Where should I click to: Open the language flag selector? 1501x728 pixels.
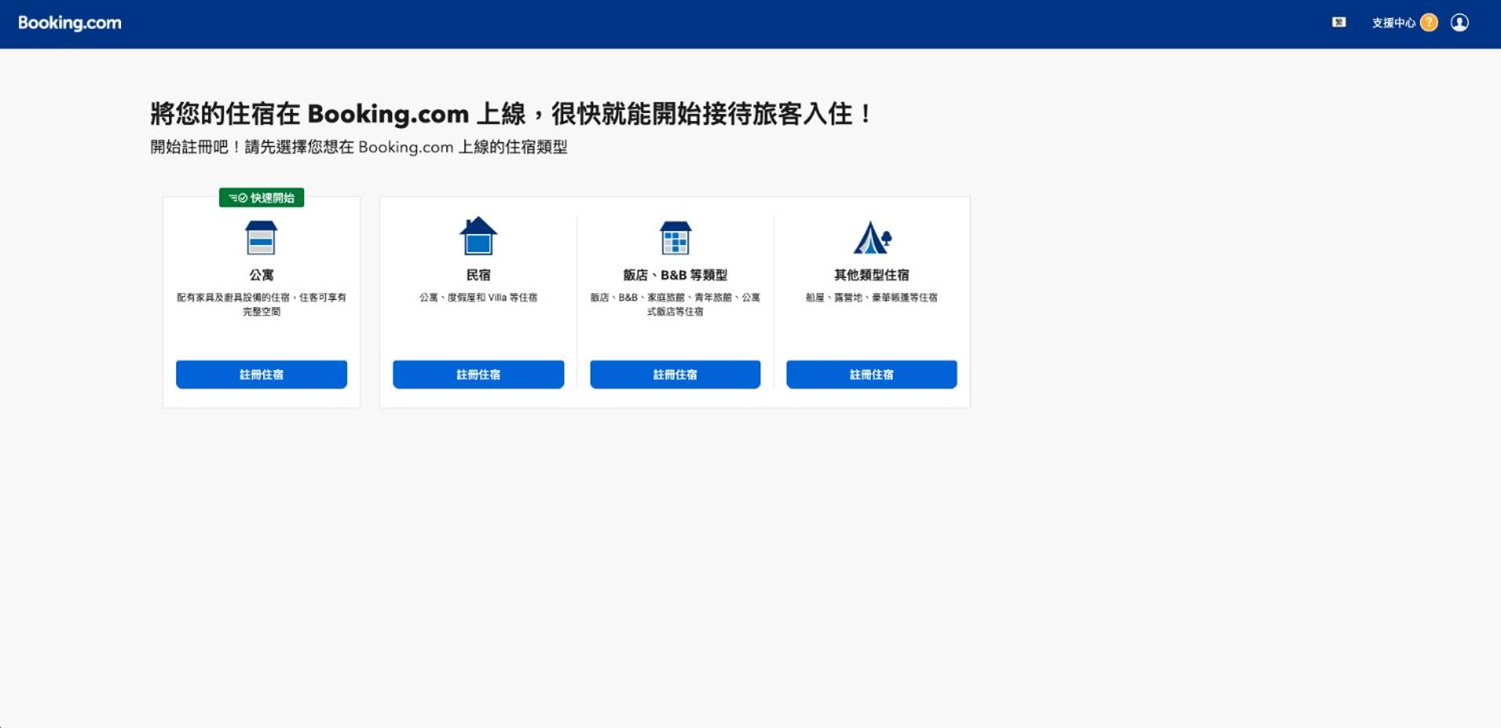1339,23
